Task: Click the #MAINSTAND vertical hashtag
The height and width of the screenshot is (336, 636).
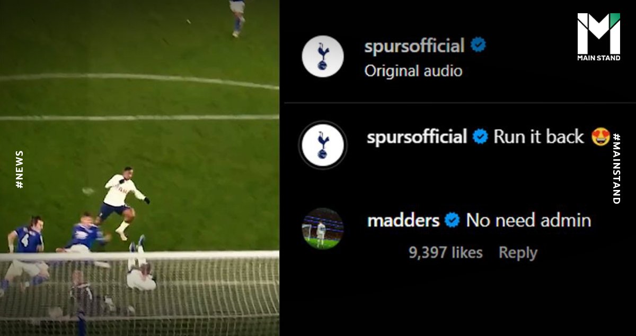Action: coord(616,168)
